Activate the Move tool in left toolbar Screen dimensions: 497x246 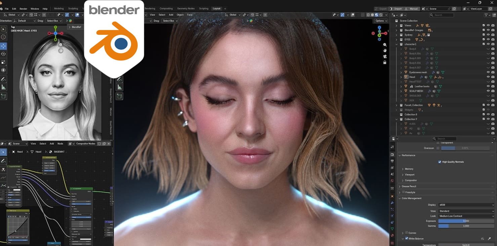click(x=3, y=46)
